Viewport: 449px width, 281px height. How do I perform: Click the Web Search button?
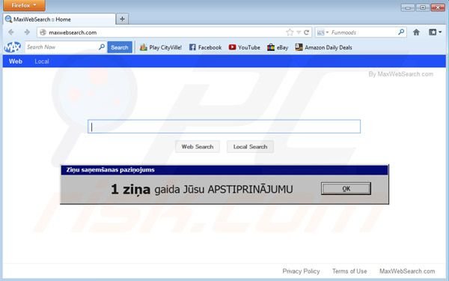tap(198, 147)
